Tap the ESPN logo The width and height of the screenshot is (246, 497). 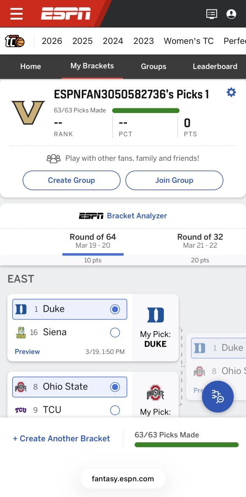66,14
